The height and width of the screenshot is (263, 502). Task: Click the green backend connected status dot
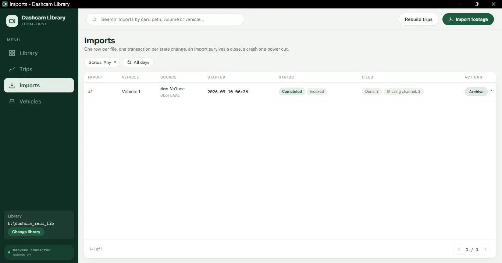pos(9,252)
